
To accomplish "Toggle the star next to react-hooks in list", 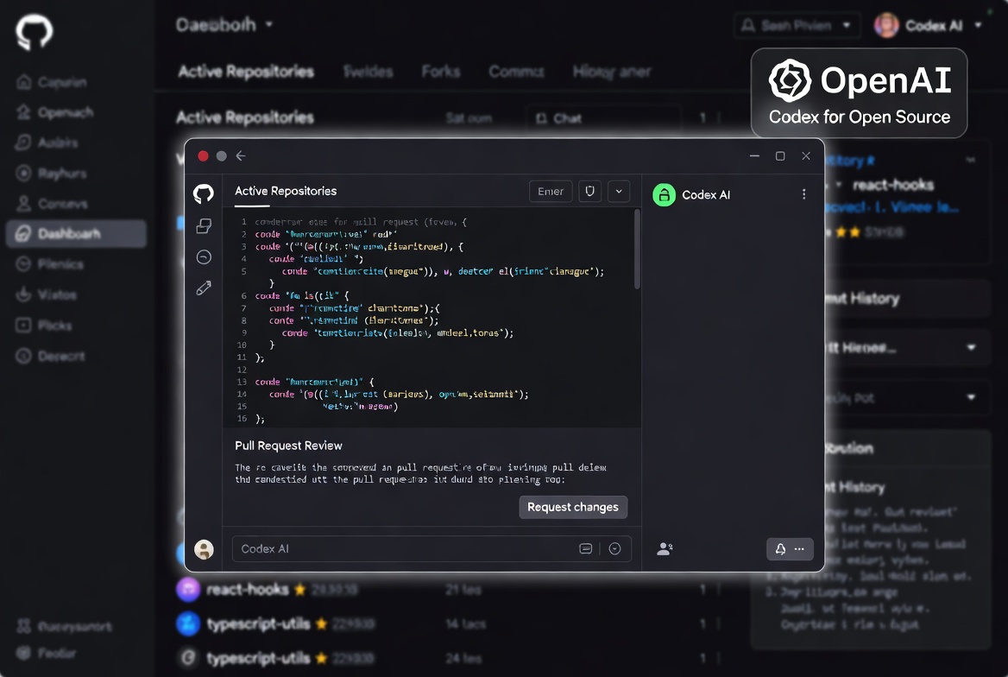I will [299, 589].
